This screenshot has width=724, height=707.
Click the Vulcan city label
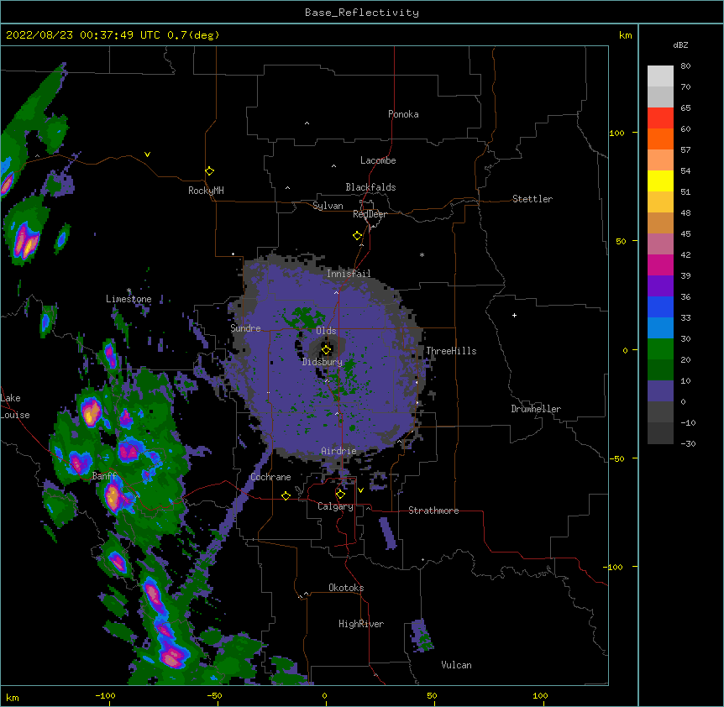click(456, 665)
